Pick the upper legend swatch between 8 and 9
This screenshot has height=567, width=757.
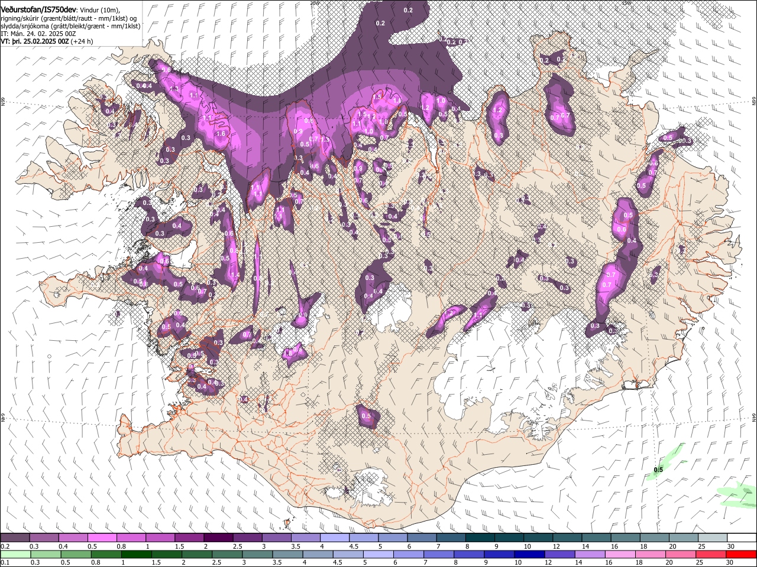(x=480, y=538)
